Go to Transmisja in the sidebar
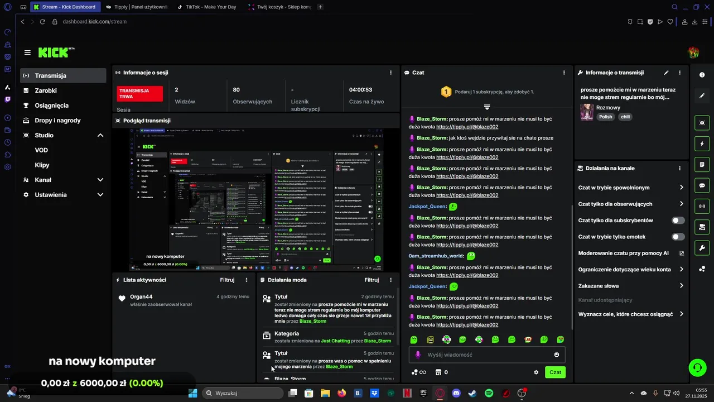This screenshot has width=714, height=402. pyautogui.click(x=63, y=75)
